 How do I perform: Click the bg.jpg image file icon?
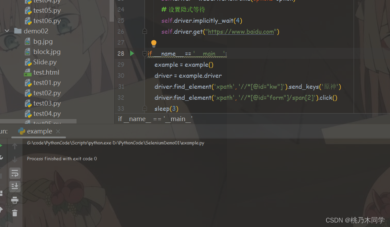point(27,42)
